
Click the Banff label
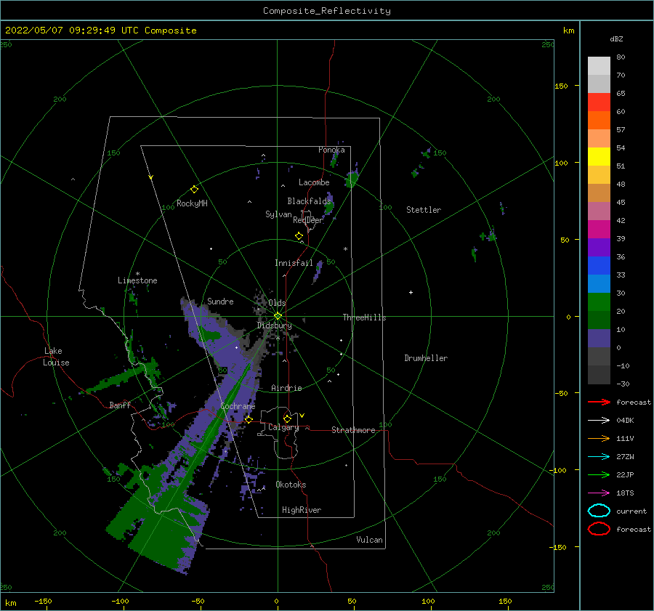point(120,405)
